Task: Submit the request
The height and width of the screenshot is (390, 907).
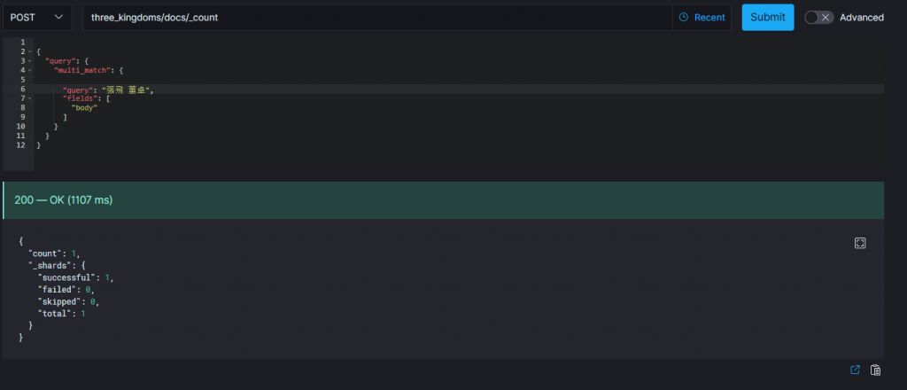Action: [768, 18]
